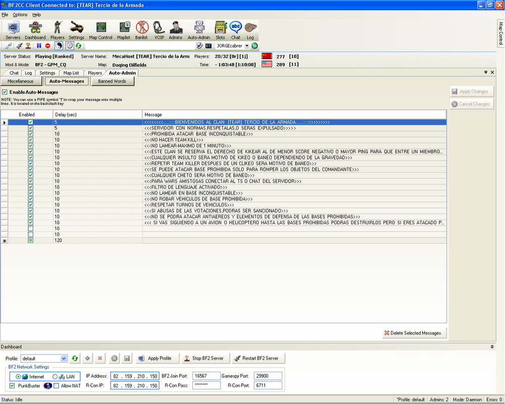This screenshot has height=404, width=505.
Task: Select the Internet radio button
Action: pos(18,377)
